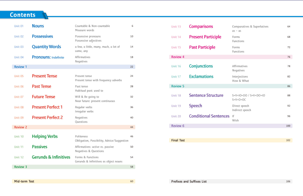Open the Conditional Sentences unit
This screenshot has width=303, height=196.
(x=209, y=116)
